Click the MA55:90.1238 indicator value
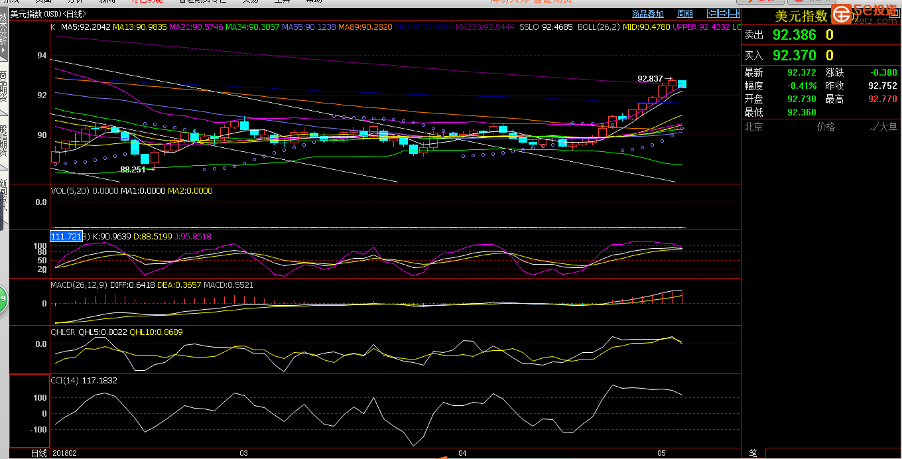902x459 pixels. (x=309, y=27)
